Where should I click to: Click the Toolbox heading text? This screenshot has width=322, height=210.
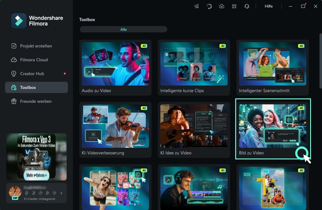pos(87,20)
